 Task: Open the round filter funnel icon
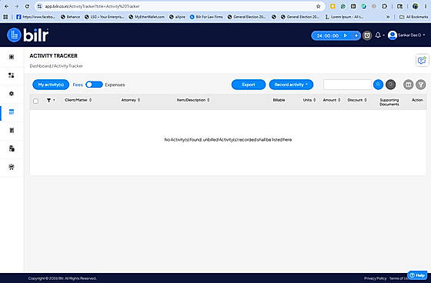[x=421, y=85]
